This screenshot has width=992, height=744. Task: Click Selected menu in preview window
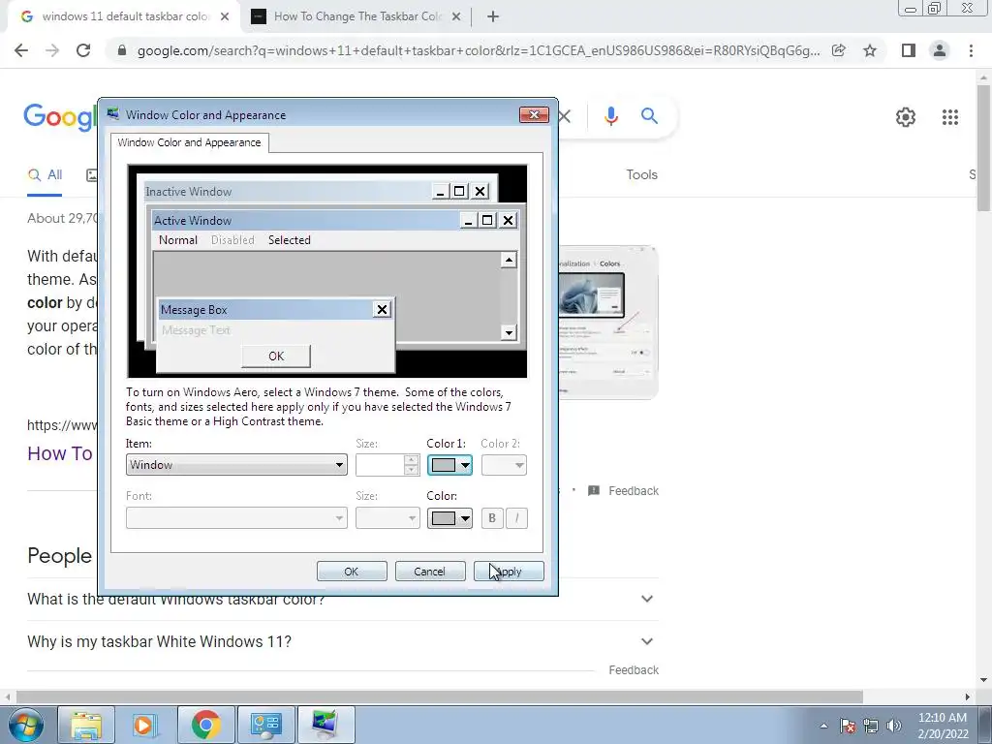[289, 240]
